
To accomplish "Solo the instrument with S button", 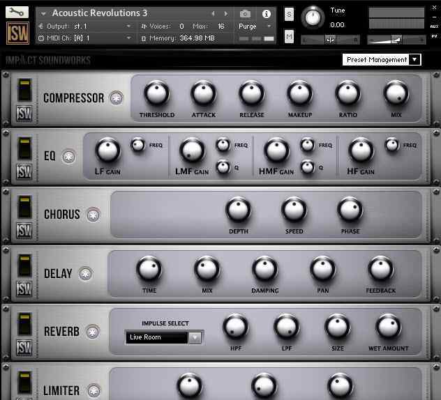I will [289, 15].
